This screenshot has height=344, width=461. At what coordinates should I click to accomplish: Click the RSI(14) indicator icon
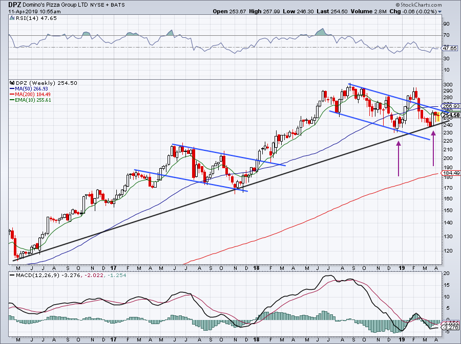[x=12, y=18]
